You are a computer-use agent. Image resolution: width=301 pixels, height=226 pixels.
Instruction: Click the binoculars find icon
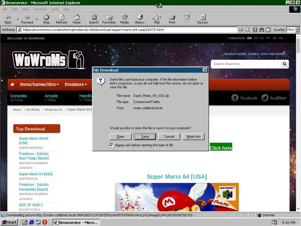click(261, 30)
